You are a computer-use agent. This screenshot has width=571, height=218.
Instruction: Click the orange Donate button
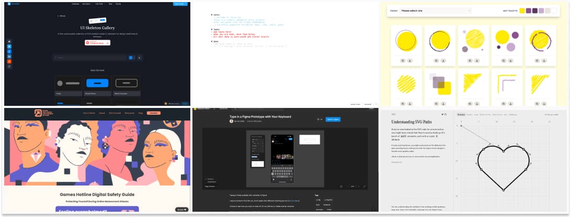pos(153,113)
